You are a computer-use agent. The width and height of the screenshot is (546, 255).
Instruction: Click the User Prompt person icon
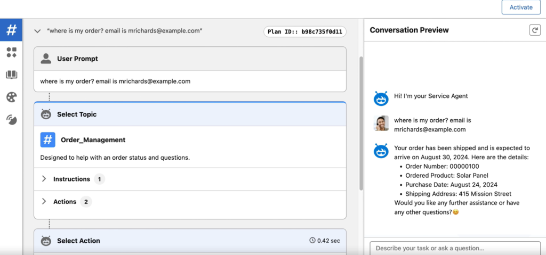pyautogui.click(x=46, y=59)
